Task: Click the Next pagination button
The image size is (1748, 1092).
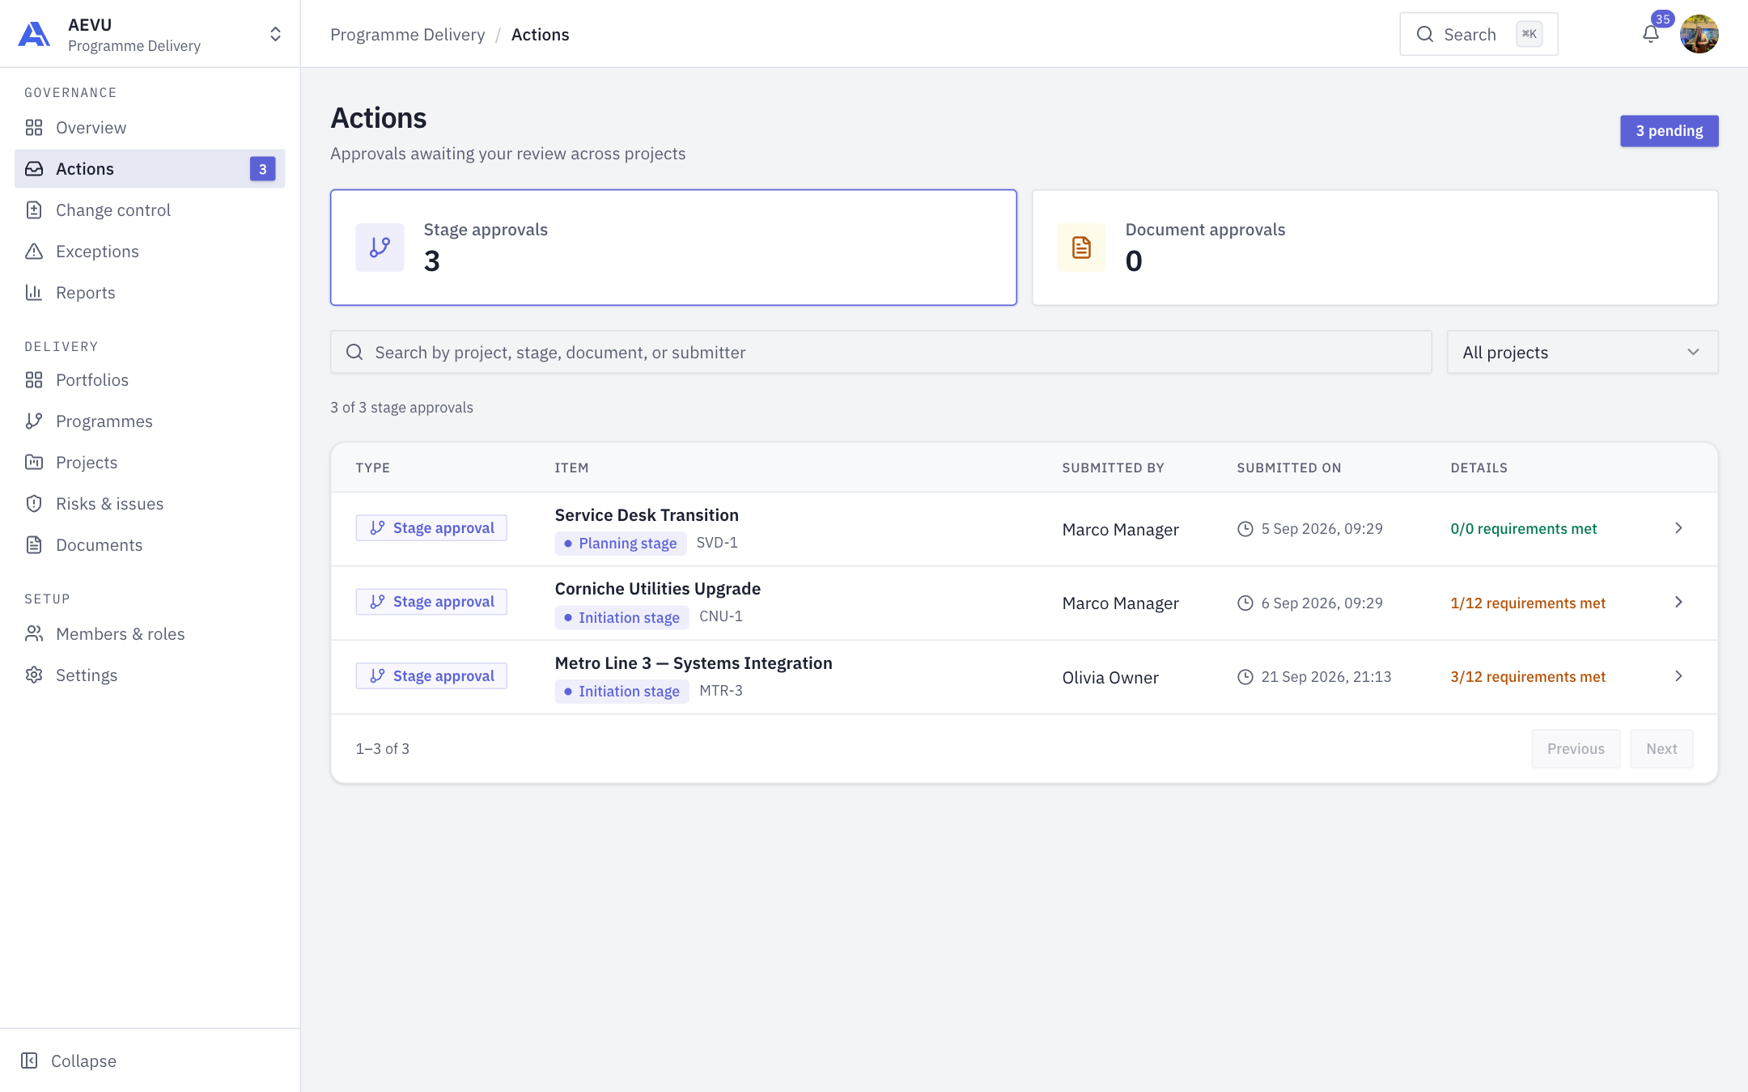Action: (x=1661, y=749)
